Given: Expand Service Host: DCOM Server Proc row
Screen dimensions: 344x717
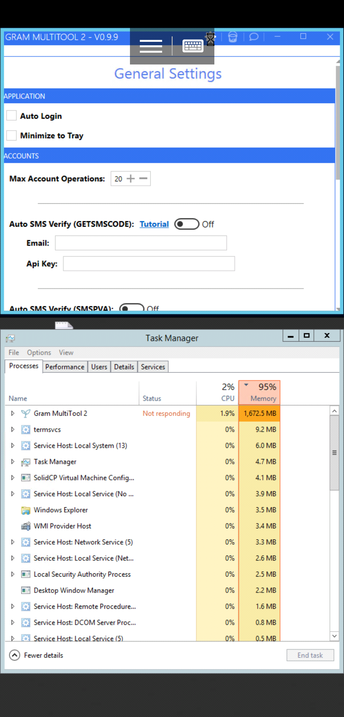Looking at the screenshot, I should point(13,622).
